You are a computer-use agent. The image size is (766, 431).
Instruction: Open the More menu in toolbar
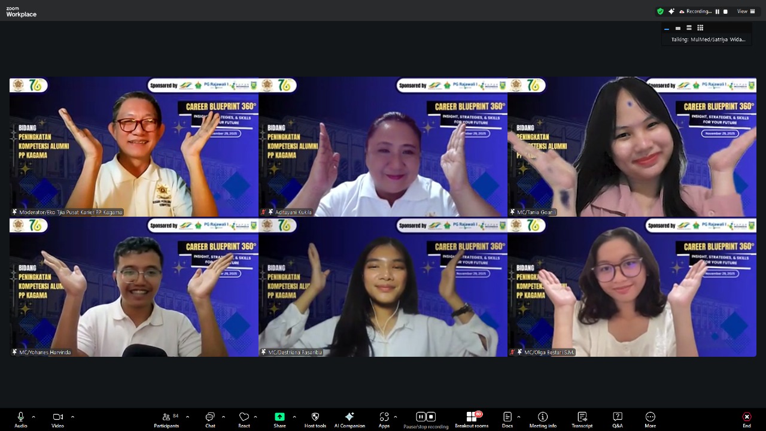650,420
